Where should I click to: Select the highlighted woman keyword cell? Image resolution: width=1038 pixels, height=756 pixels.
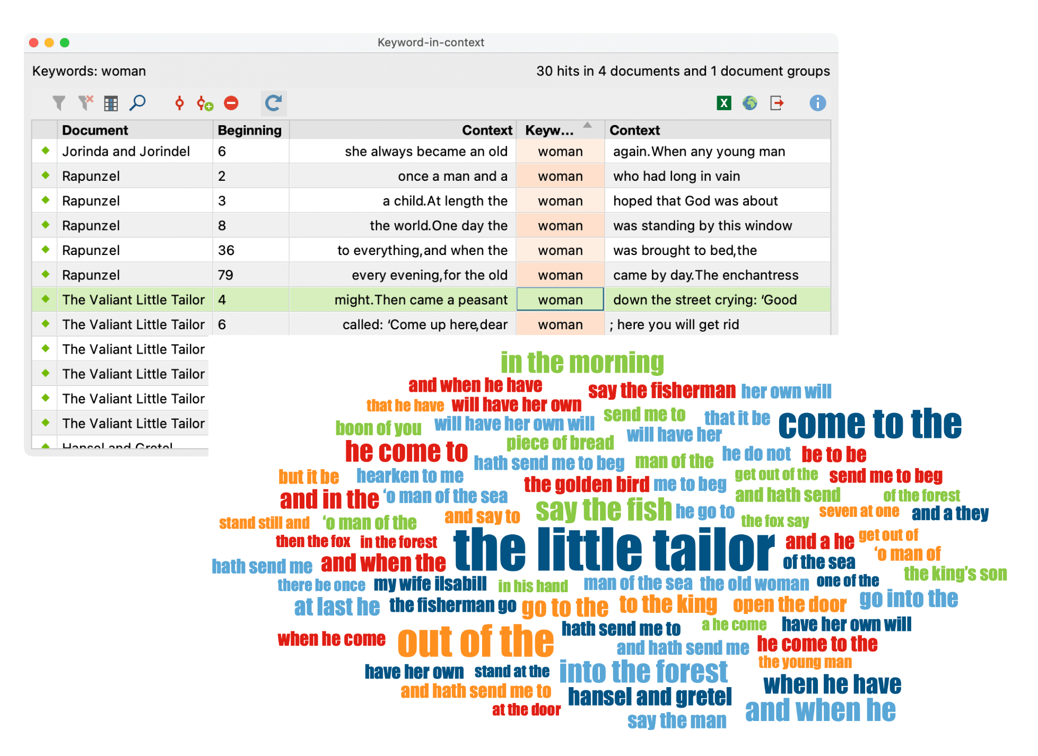[x=560, y=300]
